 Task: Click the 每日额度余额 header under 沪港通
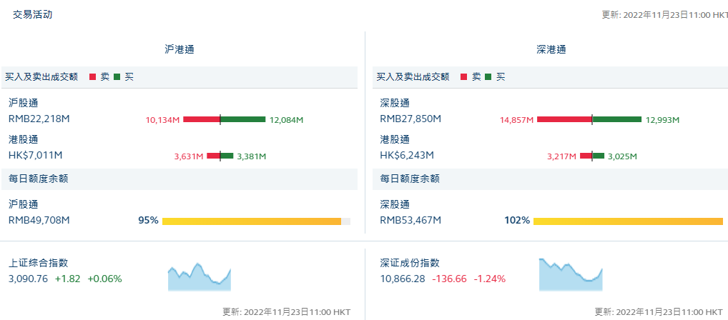[39, 179]
